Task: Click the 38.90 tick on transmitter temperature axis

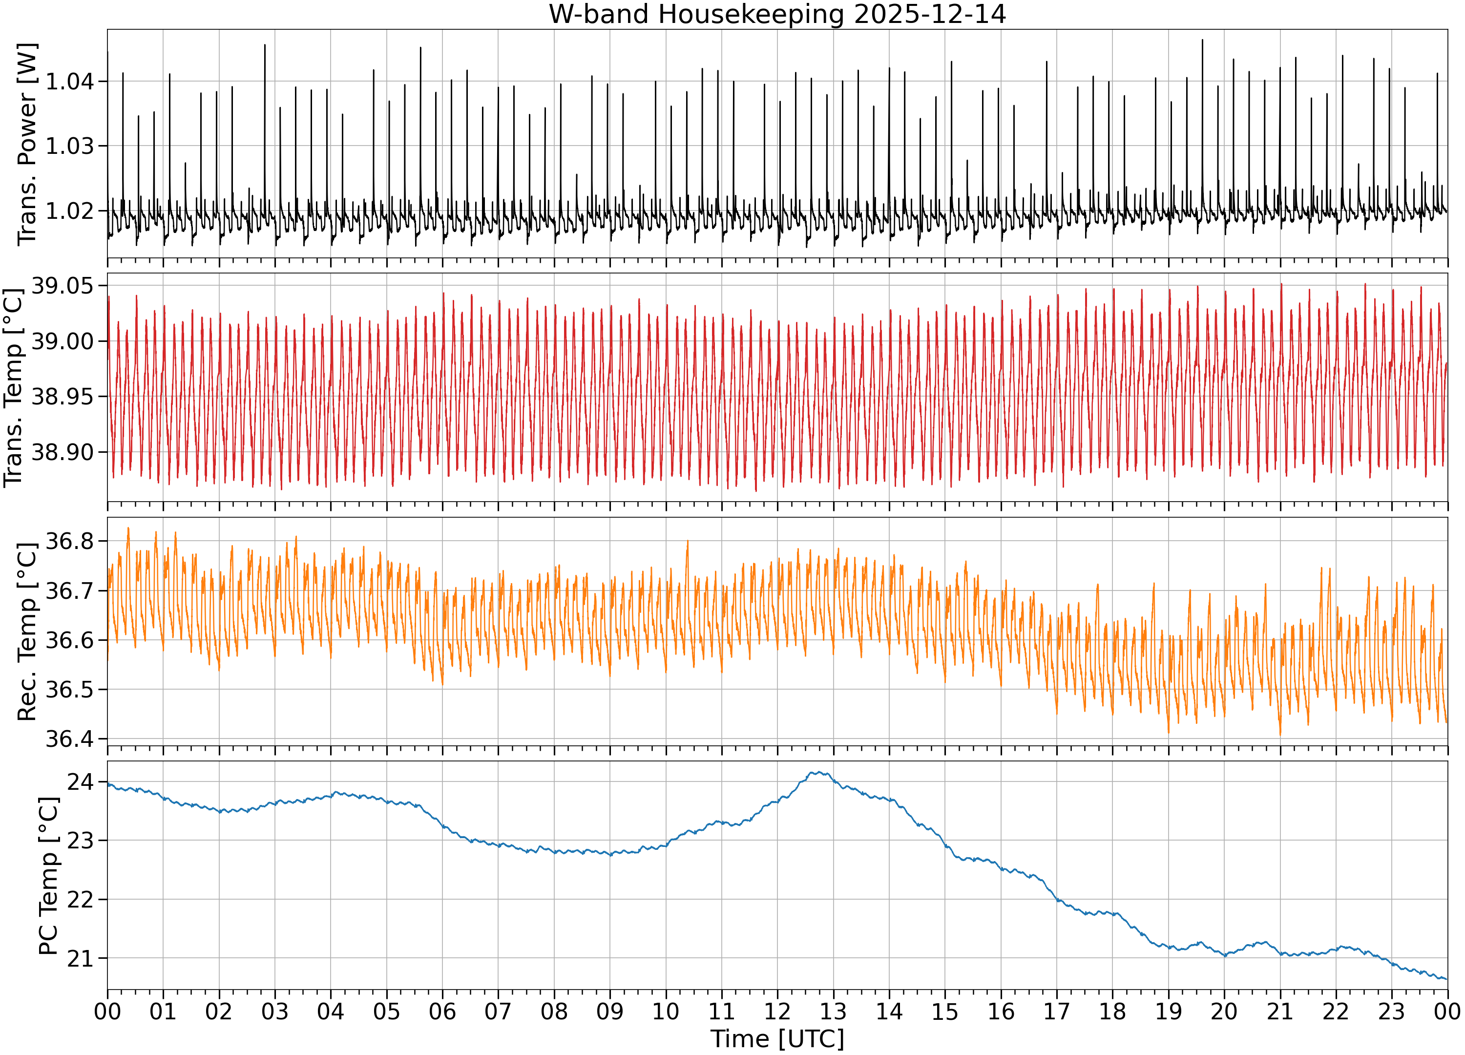Action: click(x=63, y=452)
